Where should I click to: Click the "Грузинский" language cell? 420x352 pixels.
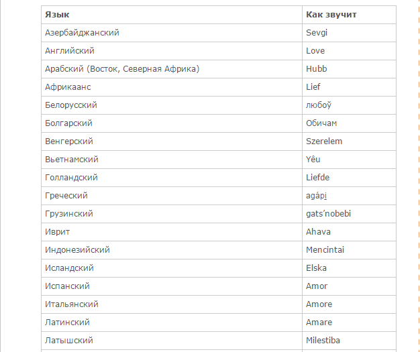68,214
